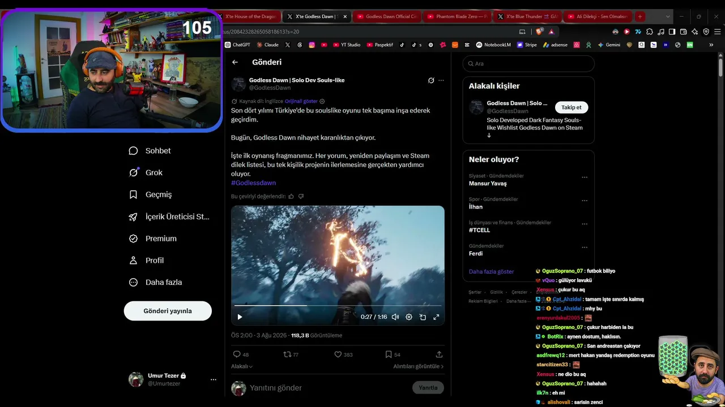Screen dimensions: 725x407
Task: Open more options for Mansur Yavaş trend
Action: pyautogui.click(x=585, y=177)
